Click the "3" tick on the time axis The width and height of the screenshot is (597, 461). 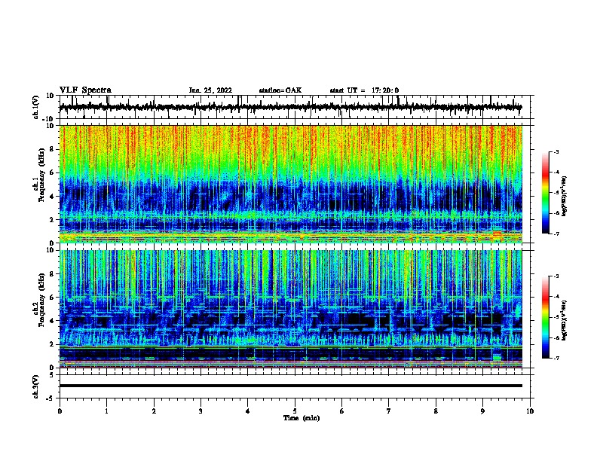coord(201,411)
